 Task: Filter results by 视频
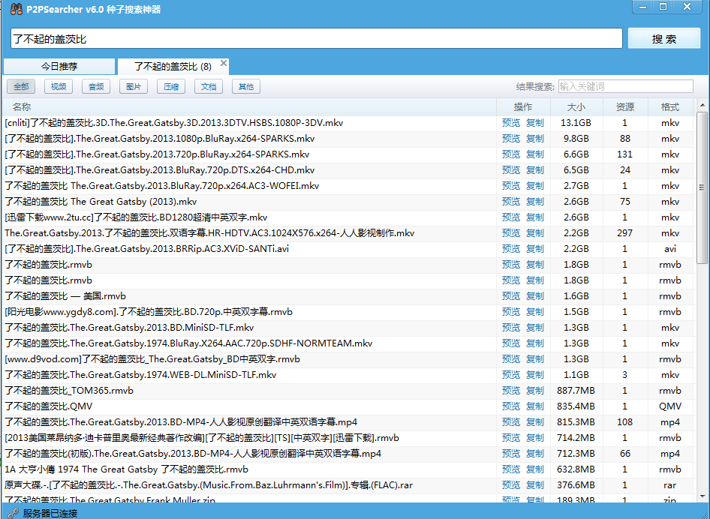tap(59, 86)
